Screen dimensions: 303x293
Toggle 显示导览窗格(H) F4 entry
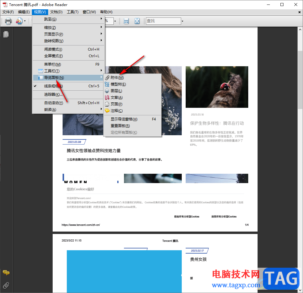click(133, 119)
